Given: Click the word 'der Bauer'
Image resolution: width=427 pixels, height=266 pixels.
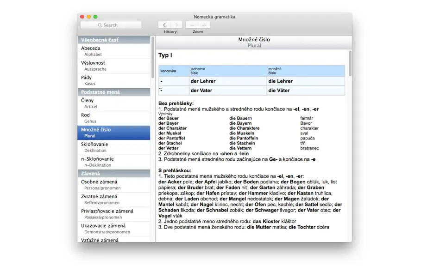Looking at the screenshot, I should 169,118.
